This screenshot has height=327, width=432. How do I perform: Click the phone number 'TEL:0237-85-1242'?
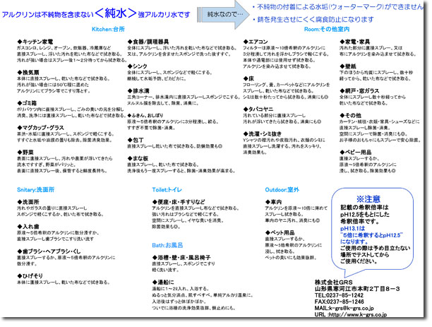coord(339,295)
